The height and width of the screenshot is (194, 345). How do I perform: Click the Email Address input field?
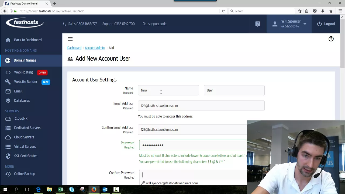201,106
